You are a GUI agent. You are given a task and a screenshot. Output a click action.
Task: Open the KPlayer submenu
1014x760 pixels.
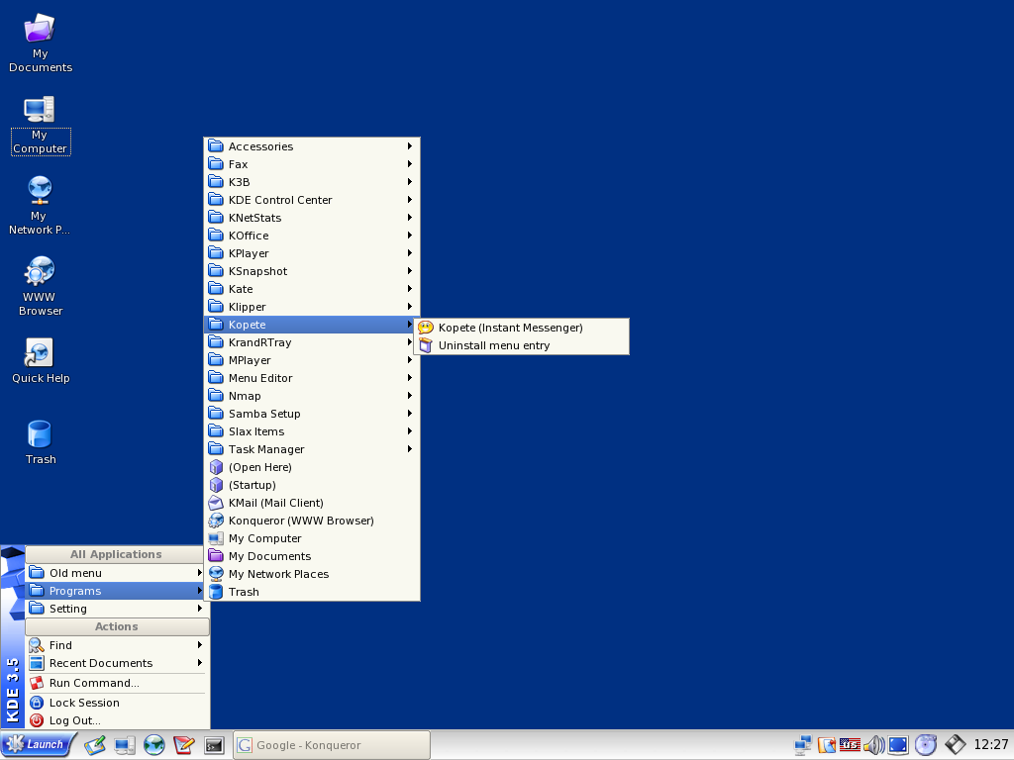click(x=312, y=253)
